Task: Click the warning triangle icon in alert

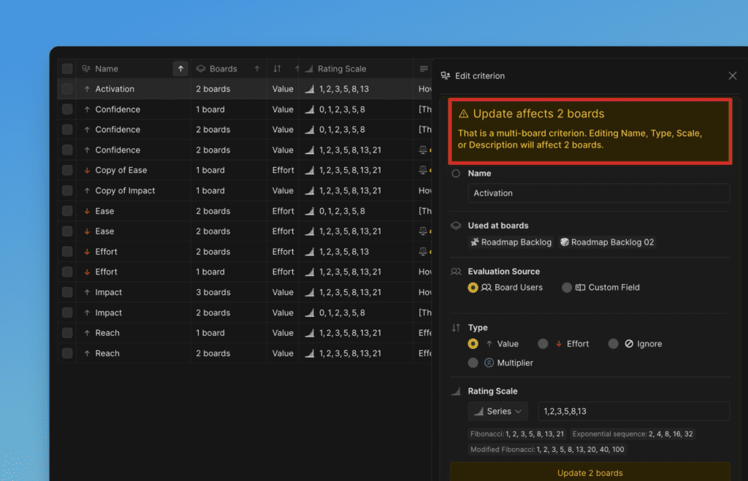Action: tap(463, 114)
